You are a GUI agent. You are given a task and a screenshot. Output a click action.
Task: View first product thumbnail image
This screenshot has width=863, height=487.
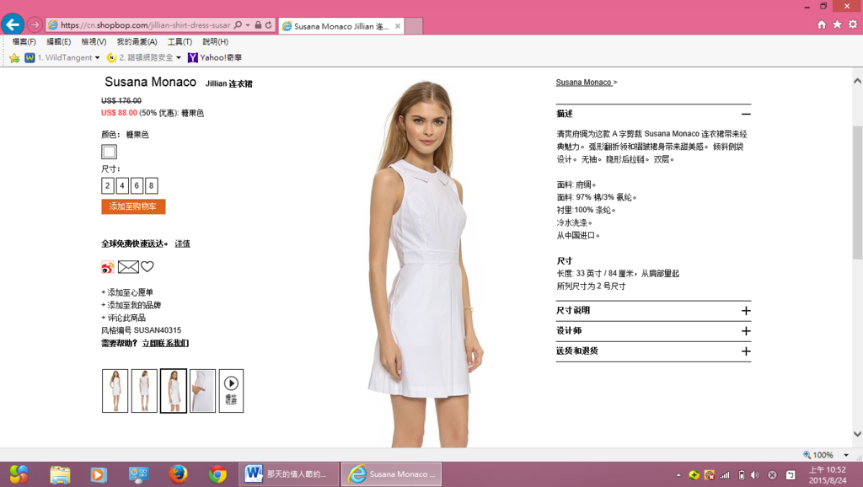point(115,391)
